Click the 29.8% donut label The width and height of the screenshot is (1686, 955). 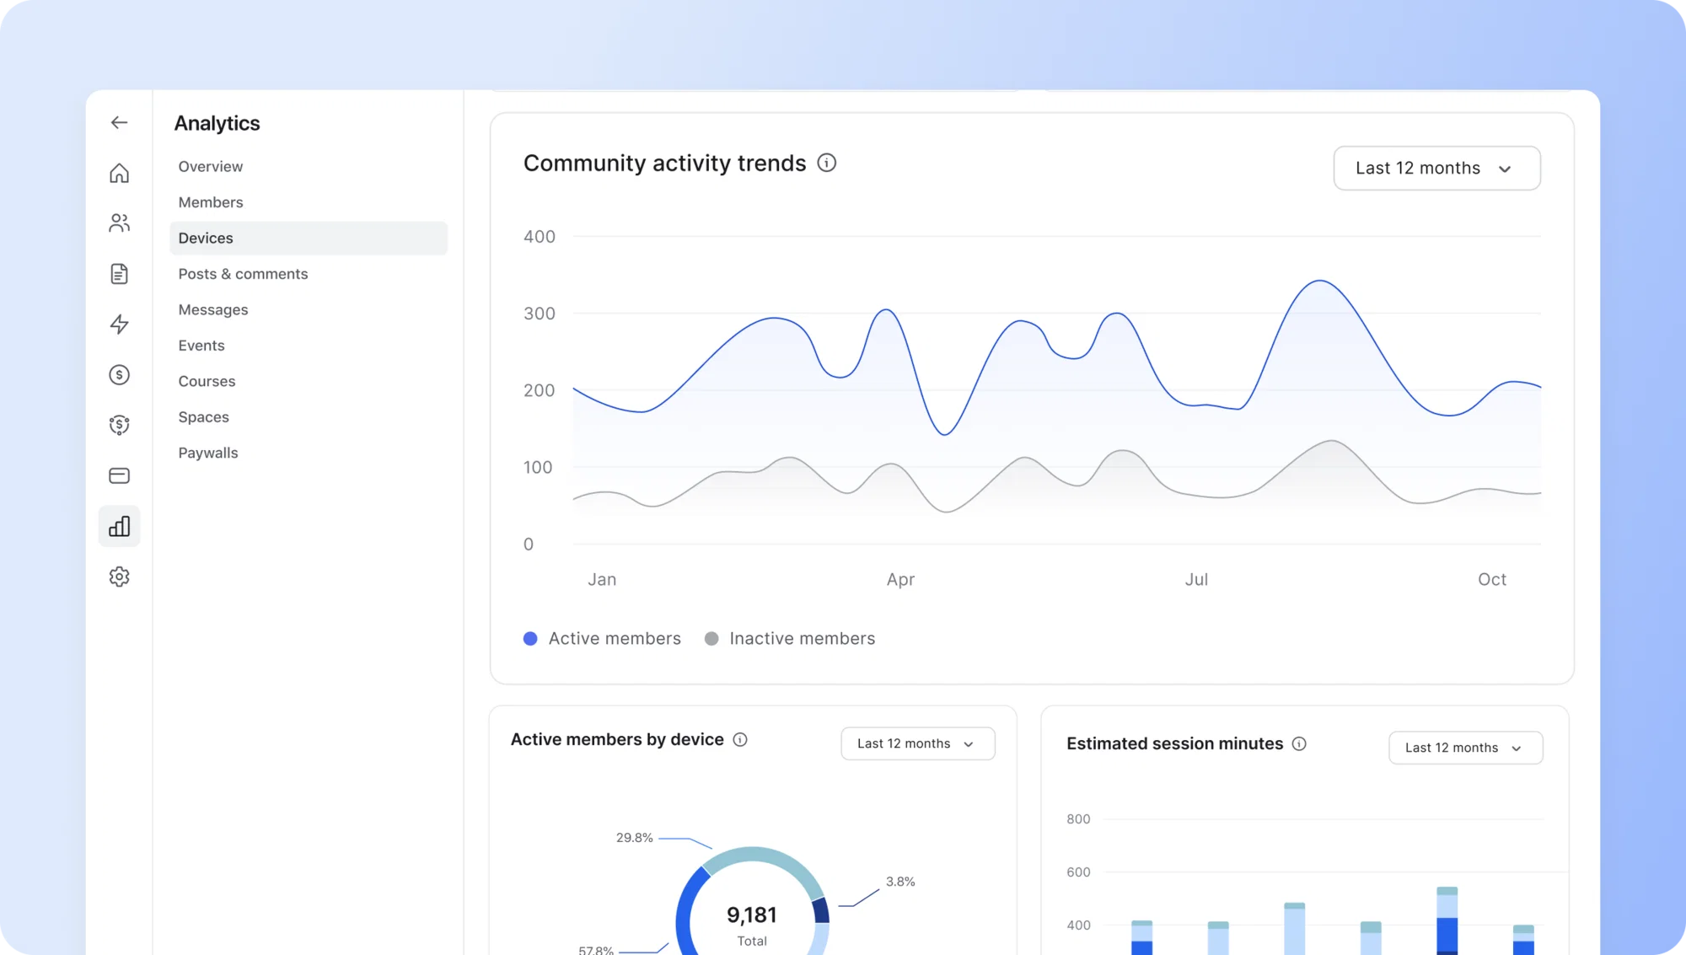coord(634,837)
